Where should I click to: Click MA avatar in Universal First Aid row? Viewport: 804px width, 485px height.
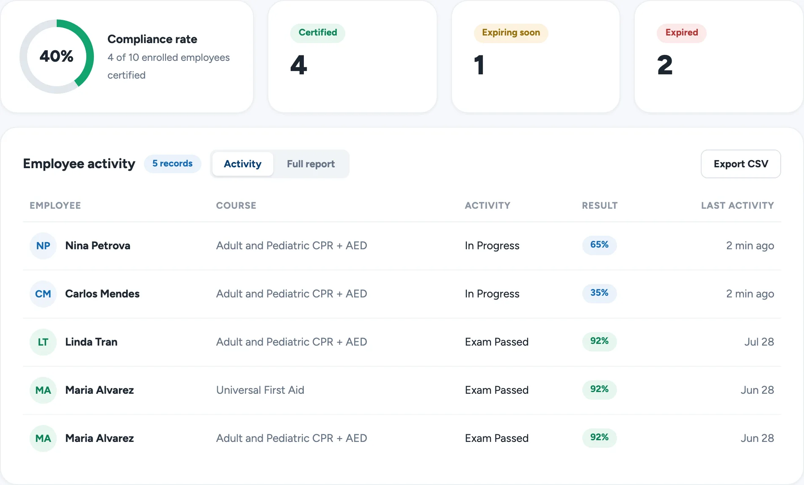[x=43, y=390]
